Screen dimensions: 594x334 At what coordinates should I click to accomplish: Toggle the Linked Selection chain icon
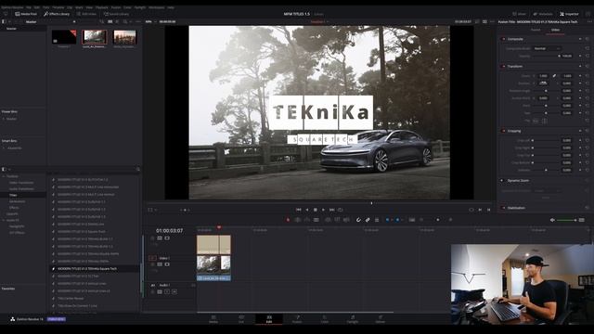tap(368, 220)
